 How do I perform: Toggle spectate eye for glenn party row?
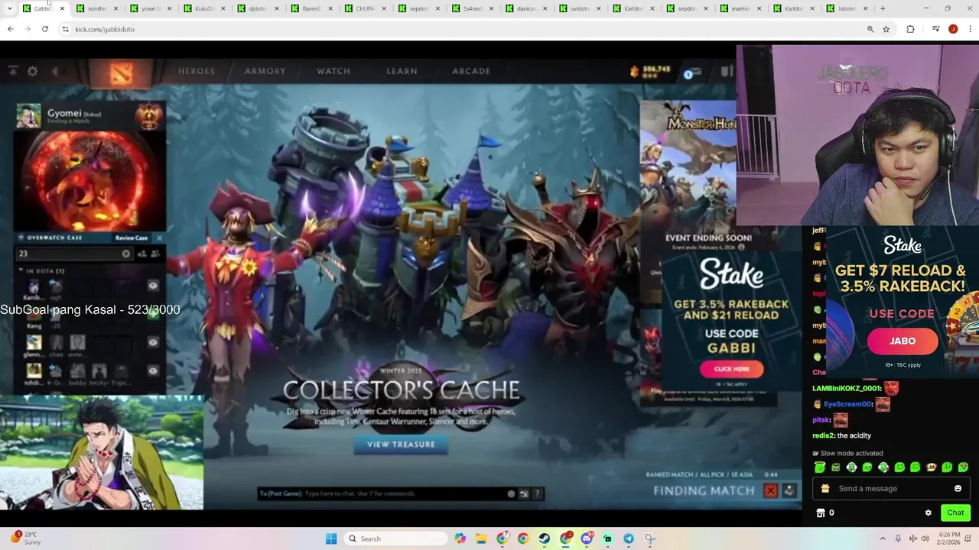click(153, 342)
